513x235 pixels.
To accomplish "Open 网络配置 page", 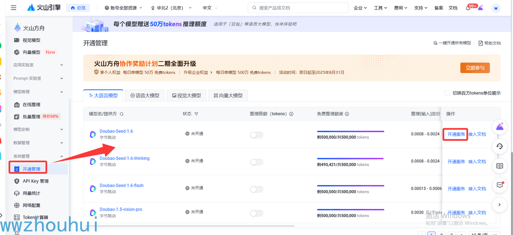I will tap(32, 206).
